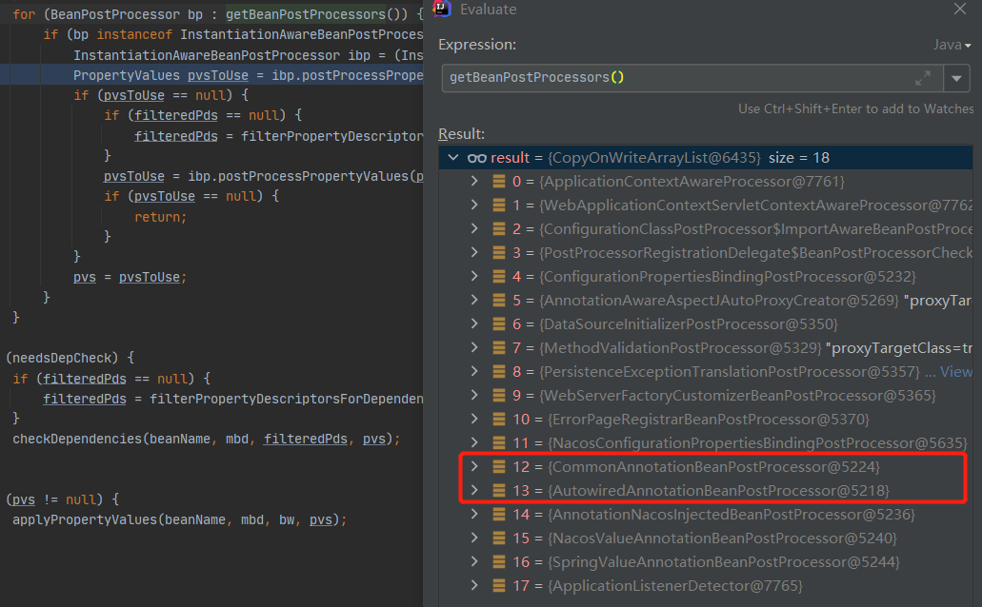Expand item 8 PersistenceExceptionTranslationPostProcessor
The image size is (982, 607).
coord(474,371)
